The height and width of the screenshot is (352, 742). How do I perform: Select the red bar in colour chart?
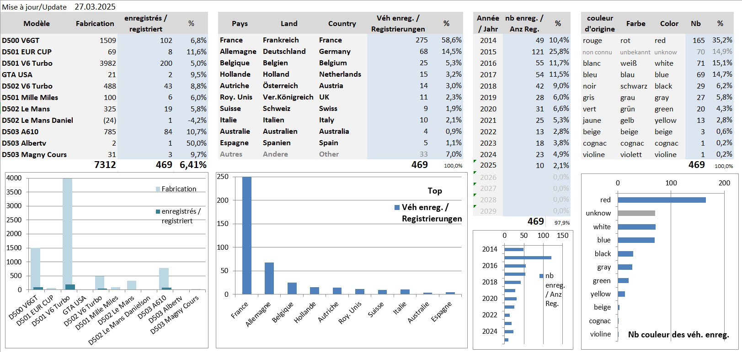click(x=662, y=200)
